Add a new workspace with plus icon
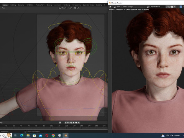 tap(104, 5)
